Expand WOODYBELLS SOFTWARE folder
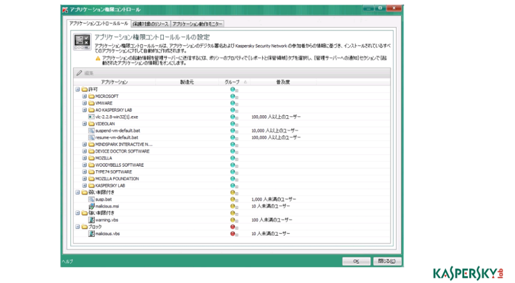515x283 pixels. 84,165
